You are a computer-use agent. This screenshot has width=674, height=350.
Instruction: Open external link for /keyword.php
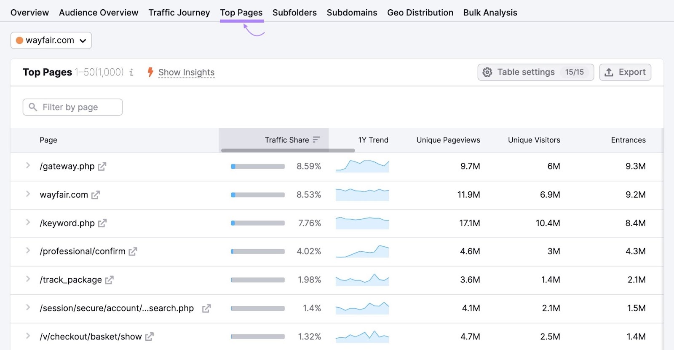tap(102, 223)
